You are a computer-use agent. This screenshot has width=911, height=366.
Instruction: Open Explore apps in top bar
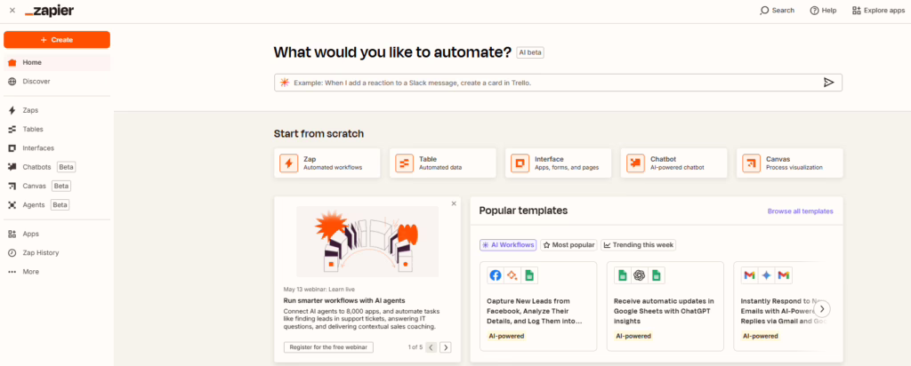tap(878, 11)
